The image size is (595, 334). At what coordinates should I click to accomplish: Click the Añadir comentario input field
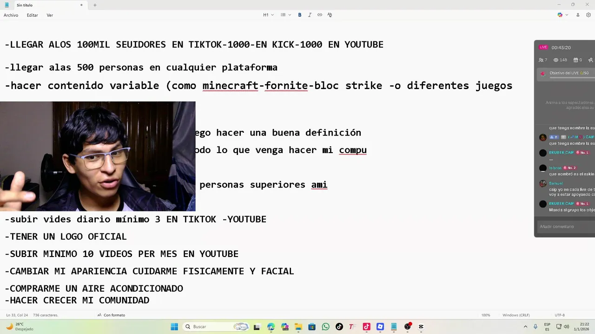point(565,226)
